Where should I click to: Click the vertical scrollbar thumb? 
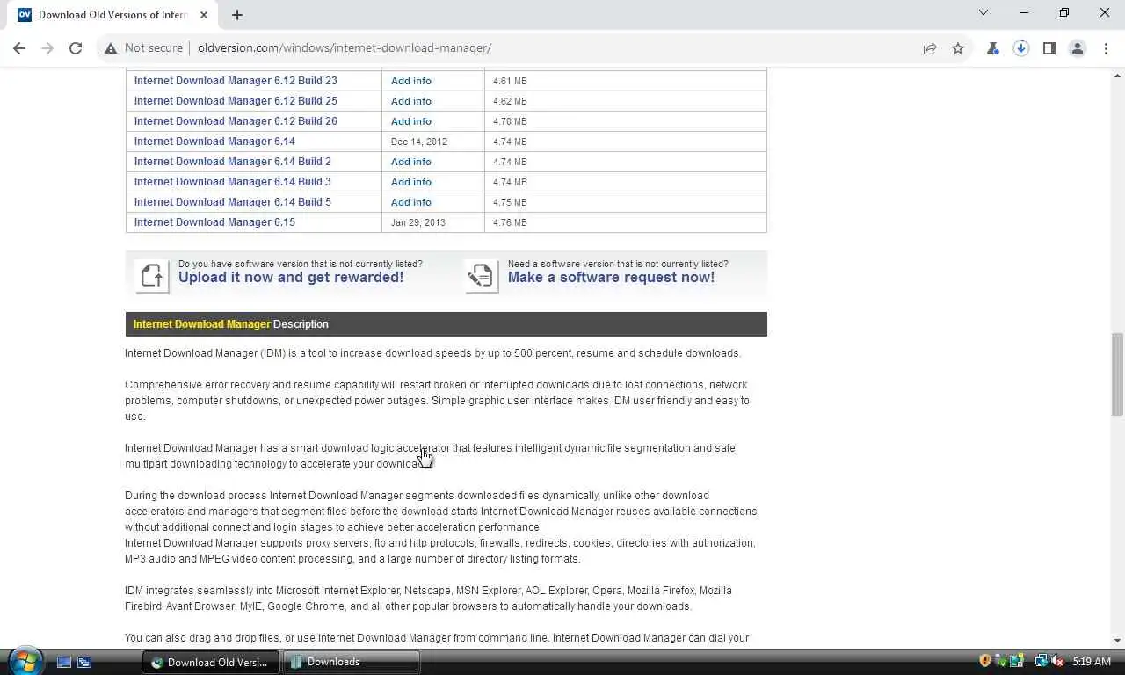1117,374
